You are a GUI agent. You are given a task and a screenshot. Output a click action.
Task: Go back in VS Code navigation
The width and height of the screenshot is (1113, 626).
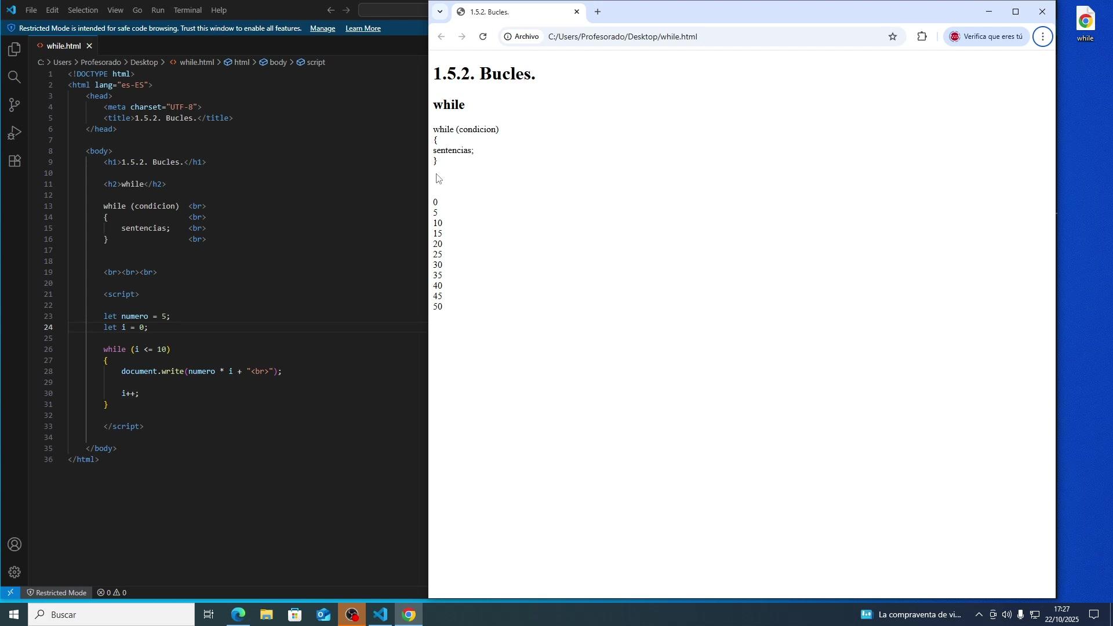(x=330, y=10)
